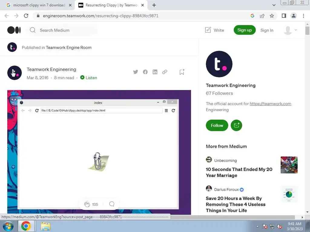
Task: Open Windows Explorer from taskbar
Action: (x=46, y=226)
